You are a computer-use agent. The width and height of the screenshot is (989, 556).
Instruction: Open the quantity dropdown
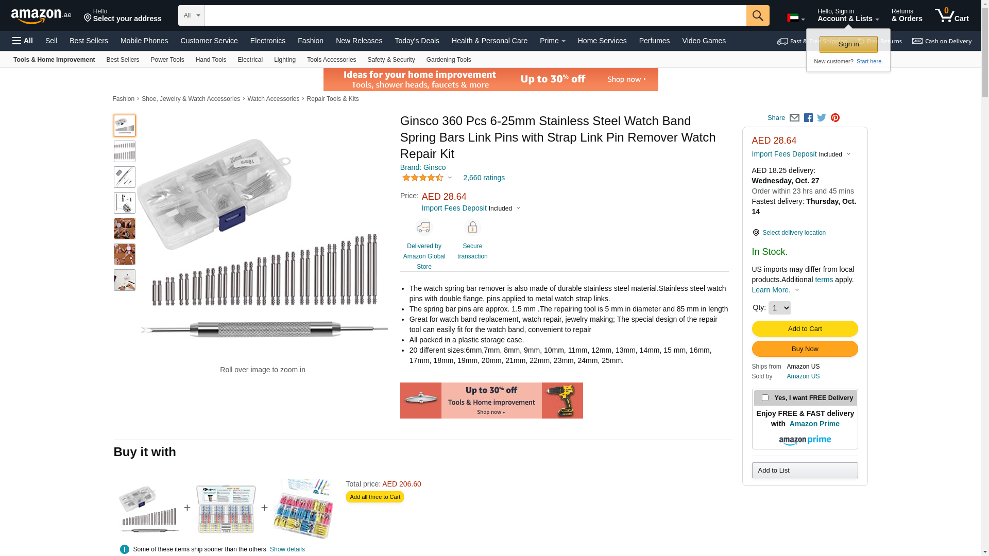[779, 308]
